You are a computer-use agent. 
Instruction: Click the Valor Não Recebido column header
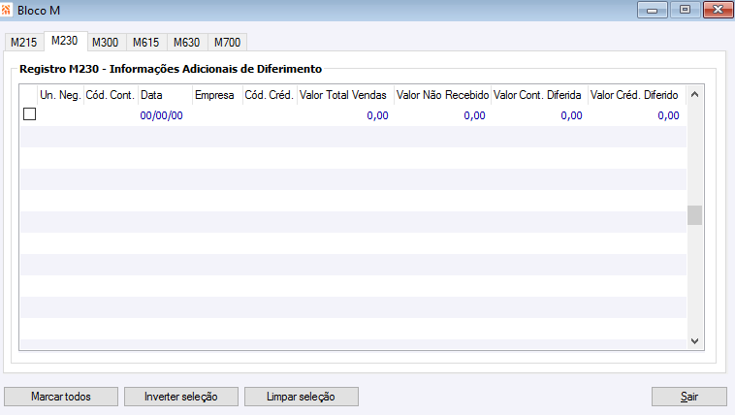point(442,95)
